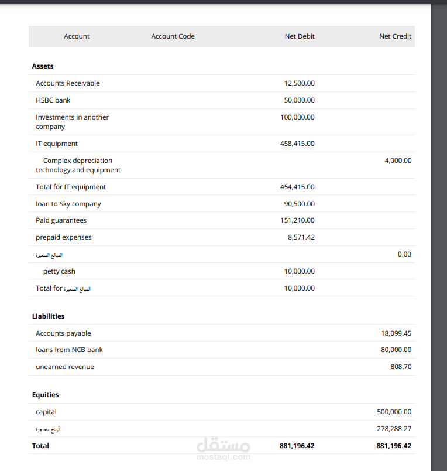
Task: Click the Account Code column header
Action: (x=173, y=36)
